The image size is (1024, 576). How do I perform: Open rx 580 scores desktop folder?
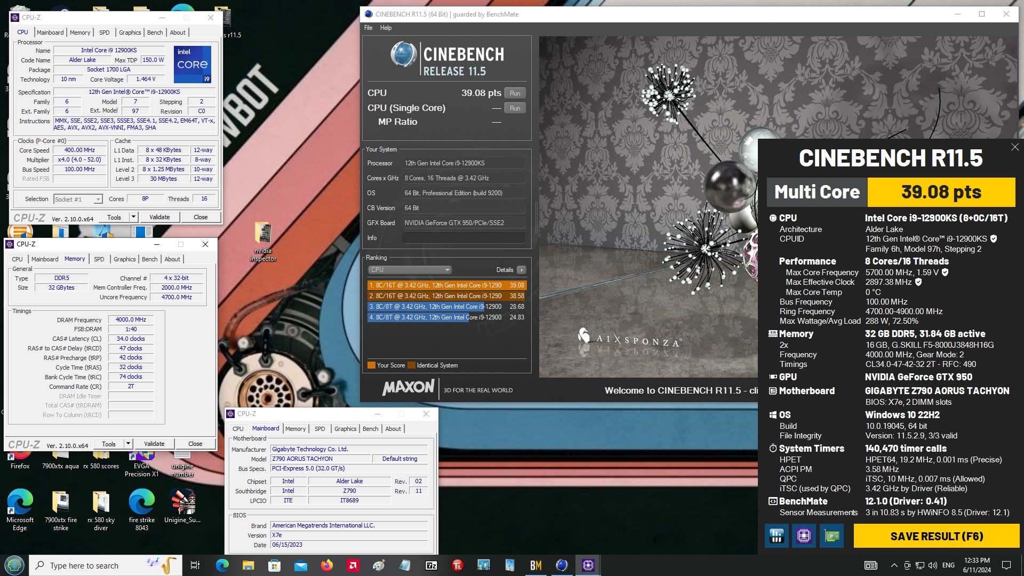pyautogui.click(x=101, y=459)
